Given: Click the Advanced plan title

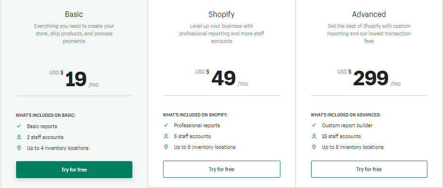Looking at the screenshot, I should [x=369, y=14].
